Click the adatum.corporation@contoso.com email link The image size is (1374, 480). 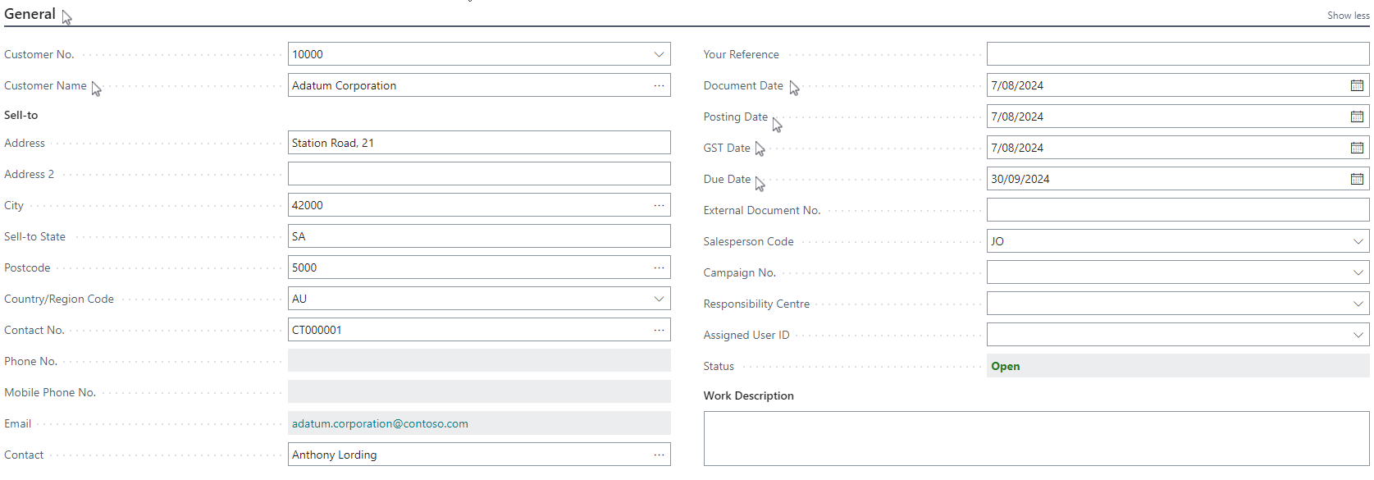380,423
